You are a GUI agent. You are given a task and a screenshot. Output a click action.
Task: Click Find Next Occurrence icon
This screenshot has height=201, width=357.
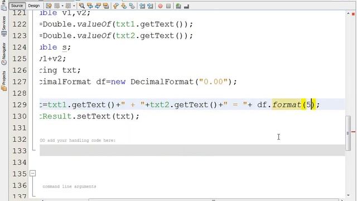pos(98,6)
